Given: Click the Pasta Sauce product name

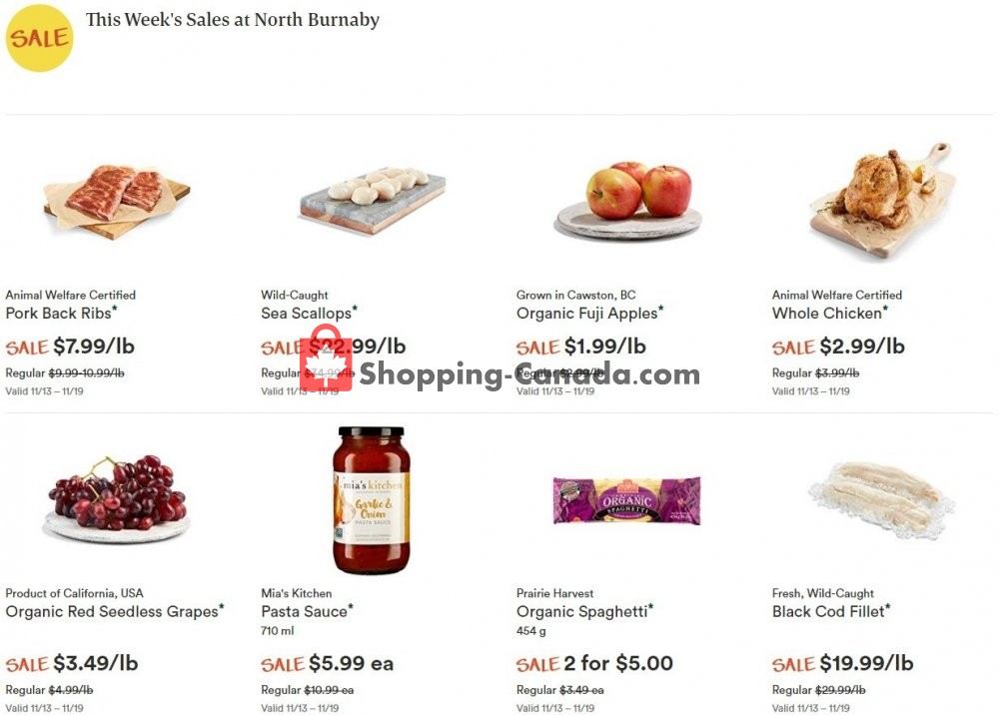Looking at the screenshot, I should (x=306, y=612).
